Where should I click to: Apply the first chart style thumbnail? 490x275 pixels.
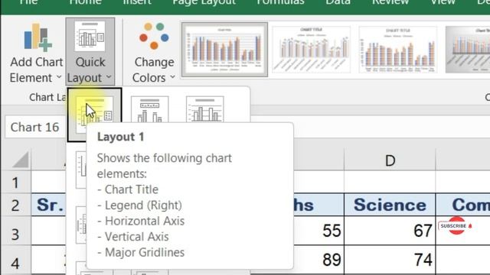(224, 50)
